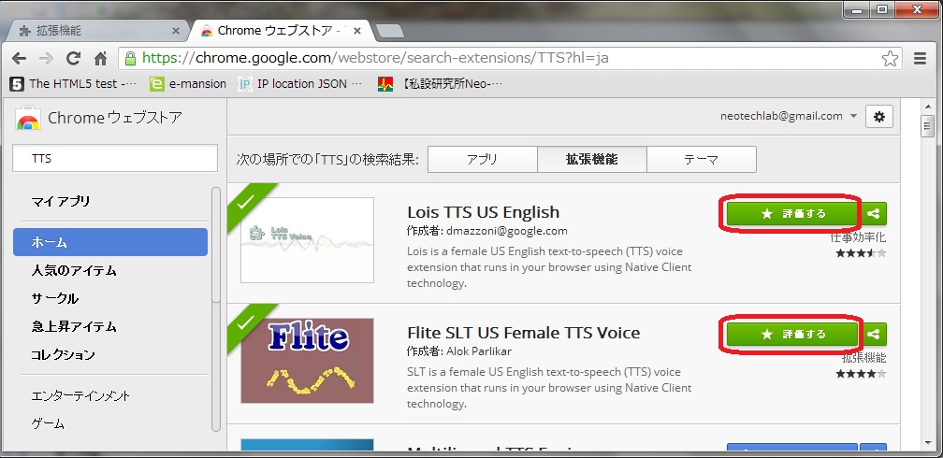Open 人気のアイテム category
943x458 pixels.
click(x=74, y=270)
